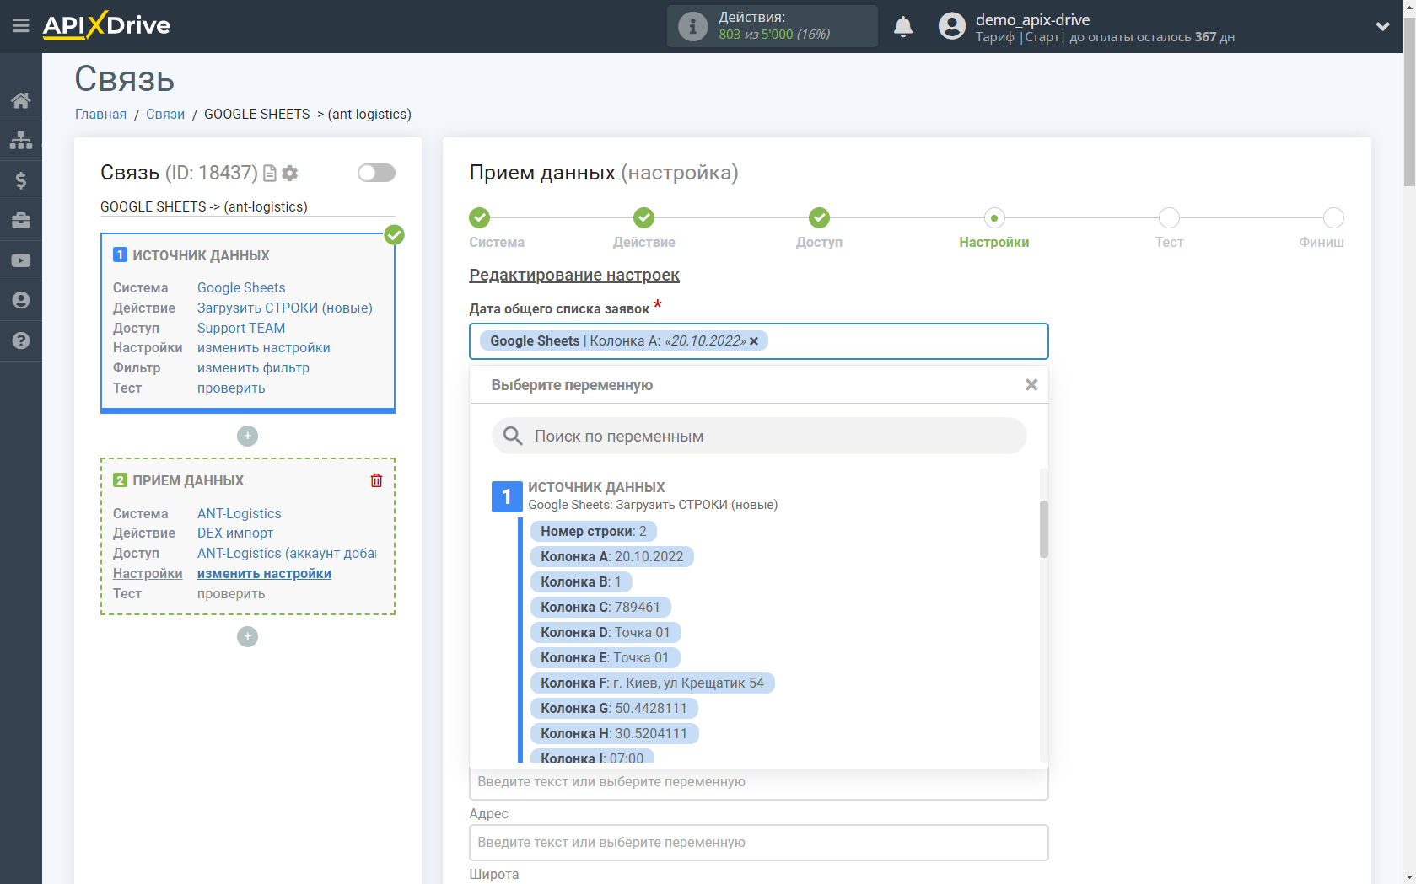The image size is (1416, 884).
Task: Open the Support TEAM access link
Action: tap(241, 329)
